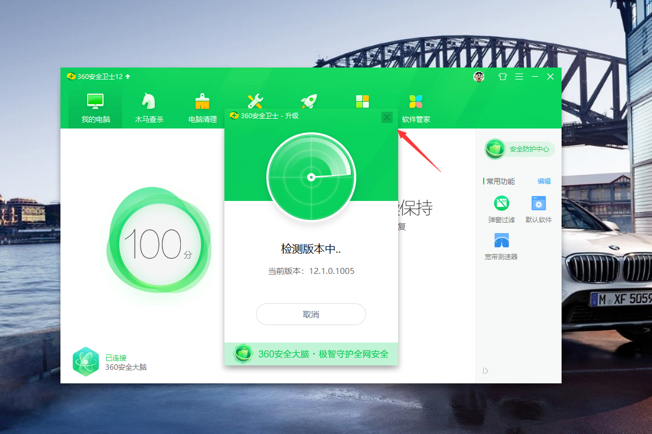Click the upgrade arrow beside 360安全卫士12
The width and height of the screenshot is (652, 434).
coord(127,76)
